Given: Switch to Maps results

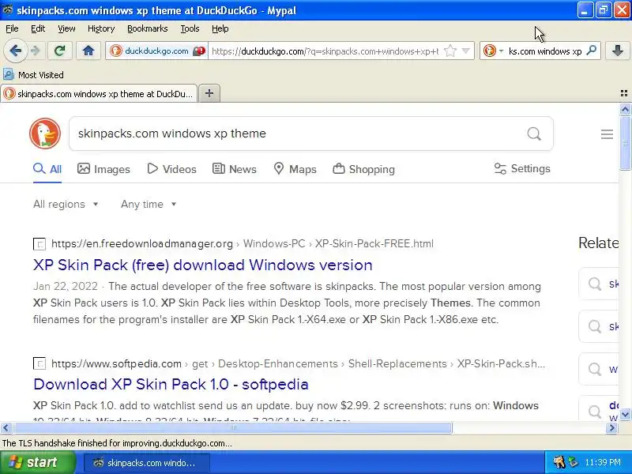Looking at the screenshot, I should (x=295, y=169).
